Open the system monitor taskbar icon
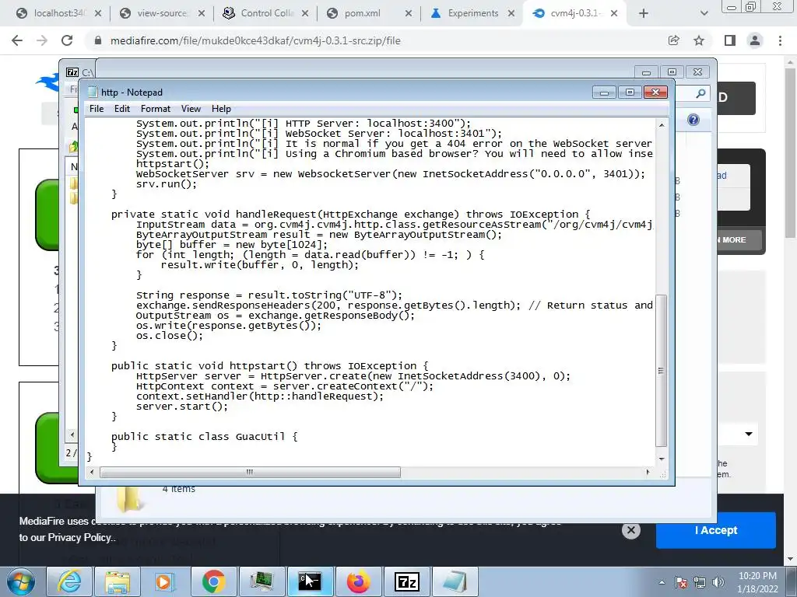Viewport: 797px width, 597px height. (262, 581)
